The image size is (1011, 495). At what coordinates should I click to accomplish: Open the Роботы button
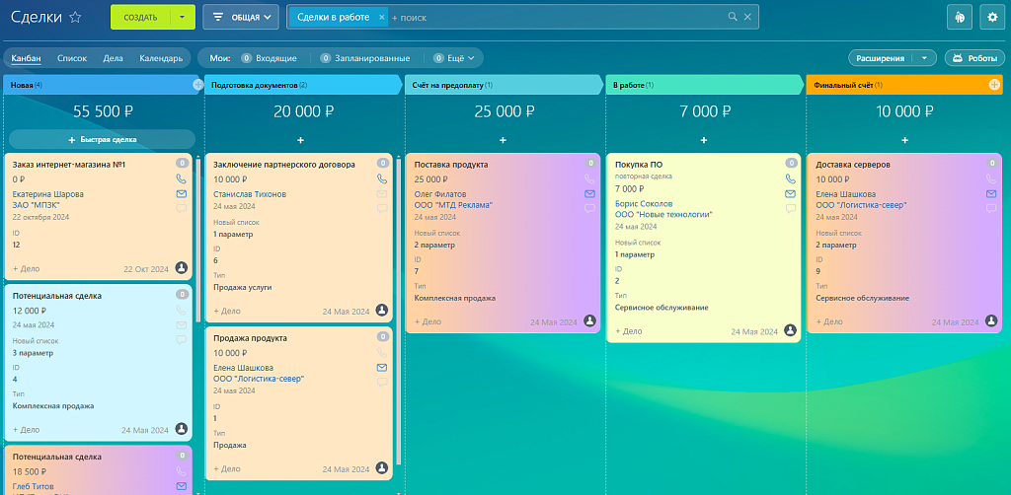pyautogui.click(x=974, y=58)
